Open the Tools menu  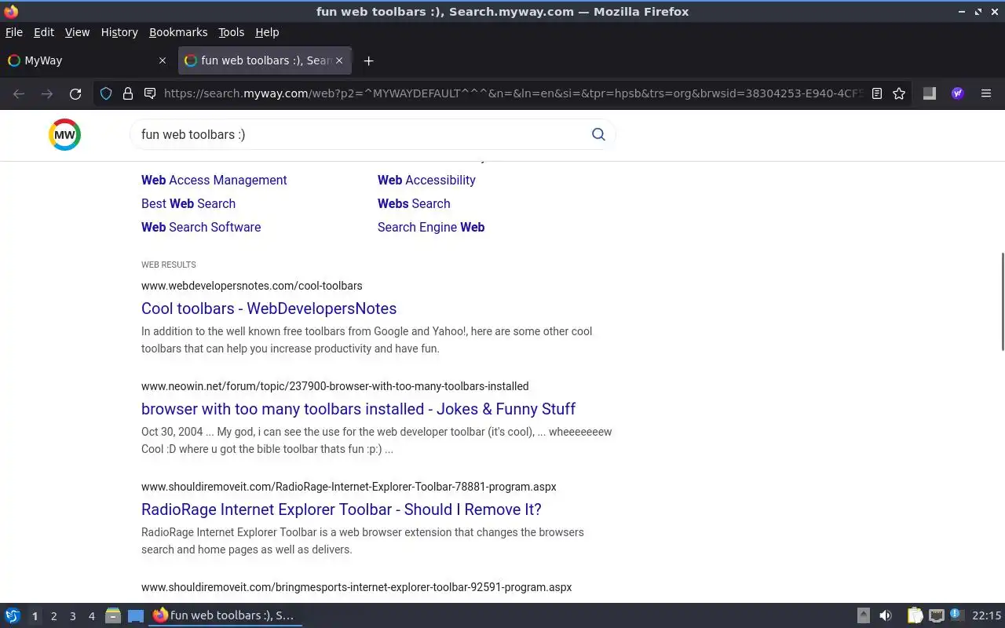click(231, 32)
